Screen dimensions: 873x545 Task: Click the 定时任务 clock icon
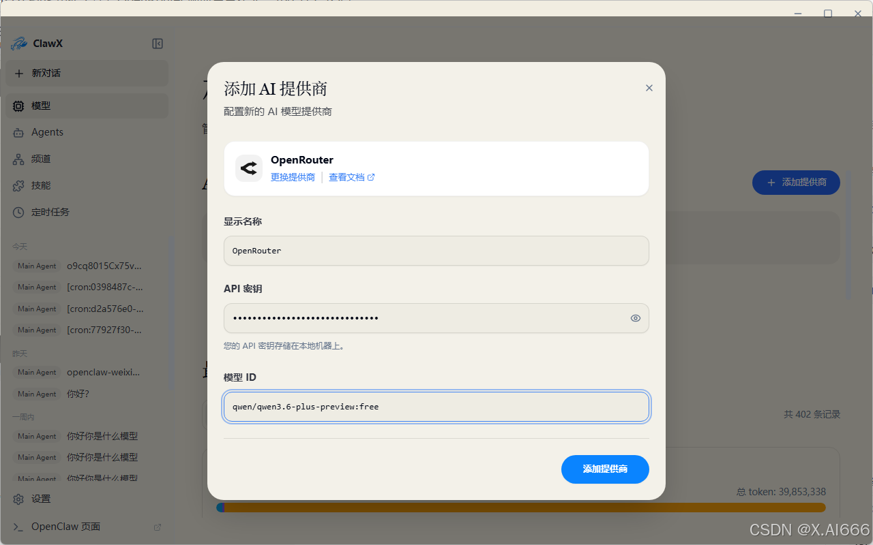tap(18, 212)
